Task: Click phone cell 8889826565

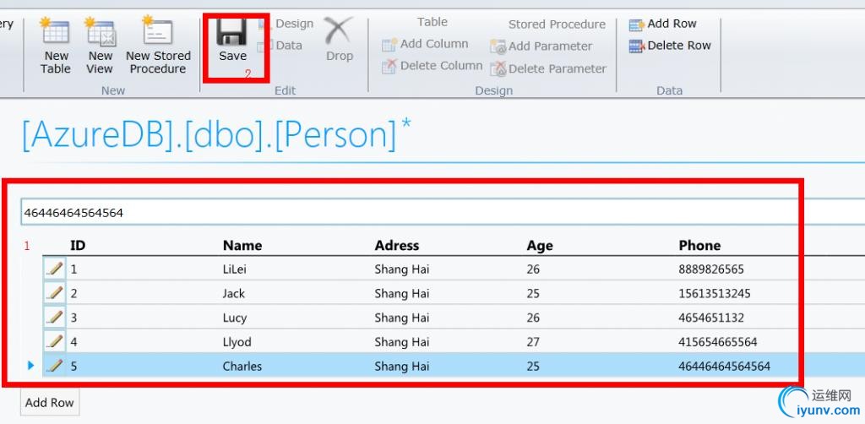Action: [x=711, y=269]
